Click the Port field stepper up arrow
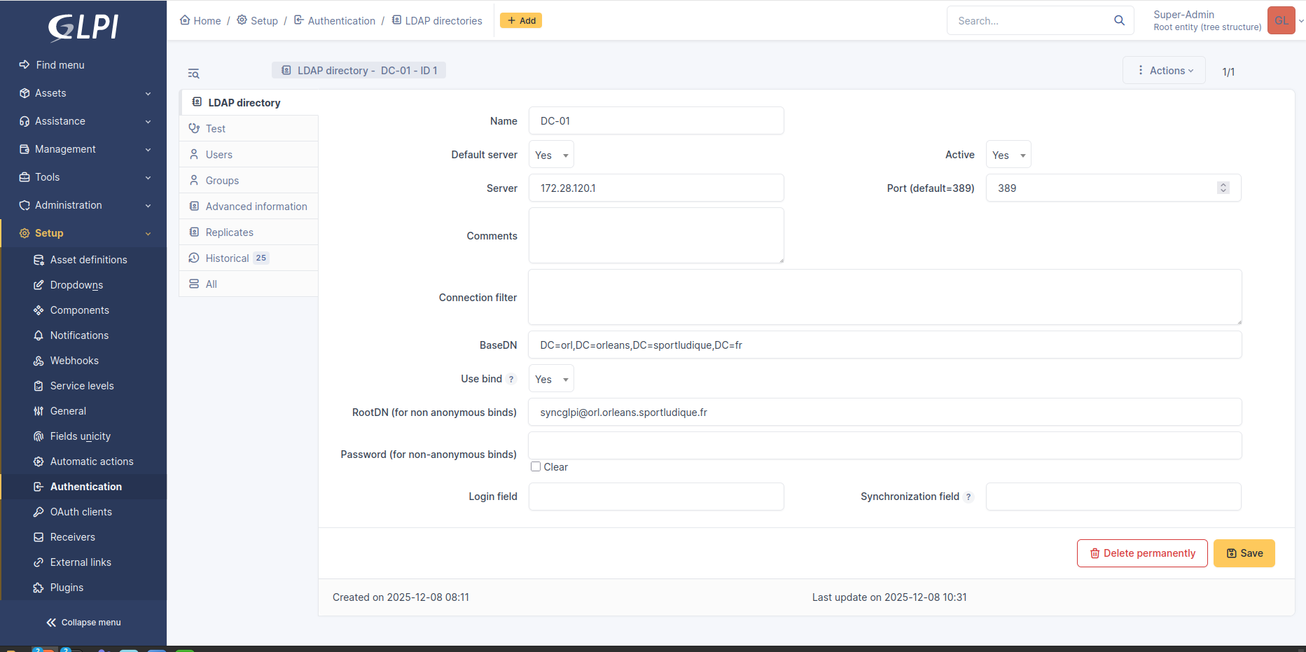This screenshot has width=1306, height=652. (x=1223, y=184)
